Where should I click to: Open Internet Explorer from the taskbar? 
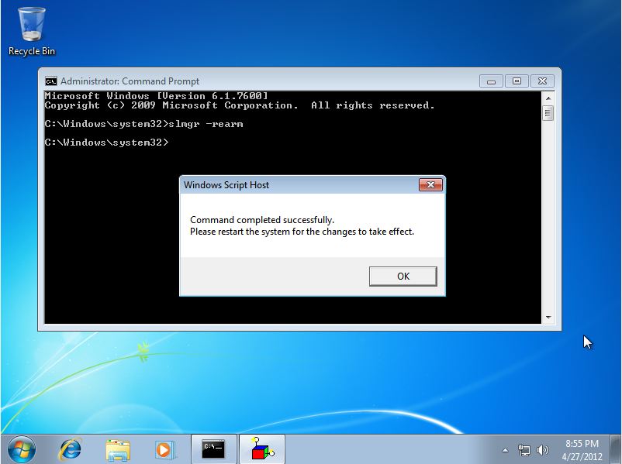tap(70, 449)
